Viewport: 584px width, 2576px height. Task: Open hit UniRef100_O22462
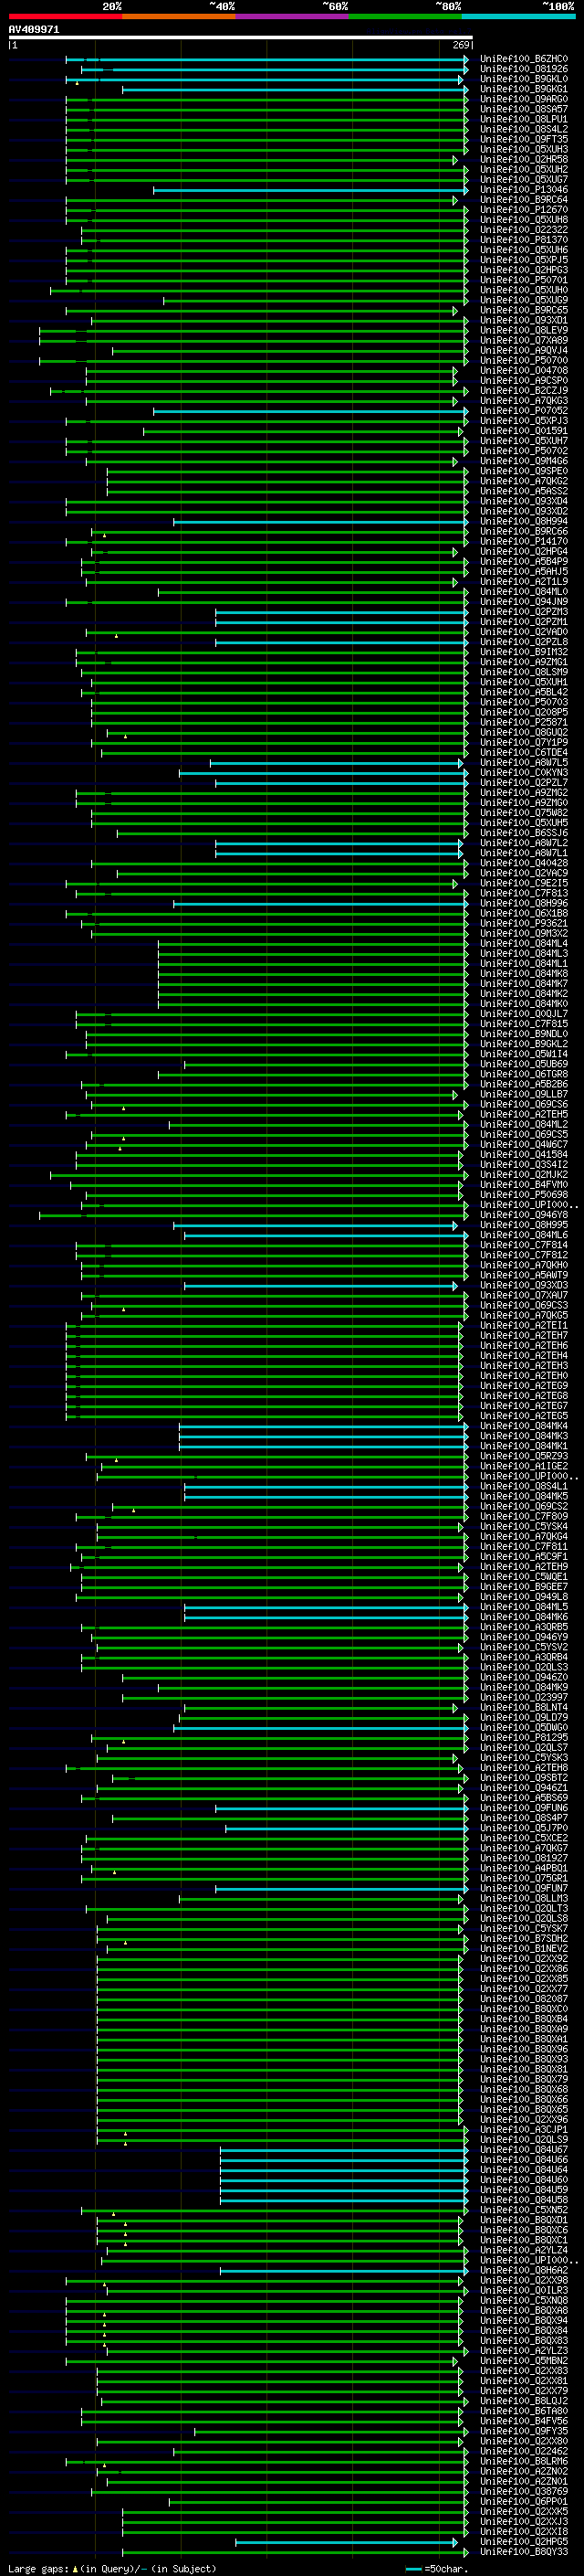[x=524, y=2451]
